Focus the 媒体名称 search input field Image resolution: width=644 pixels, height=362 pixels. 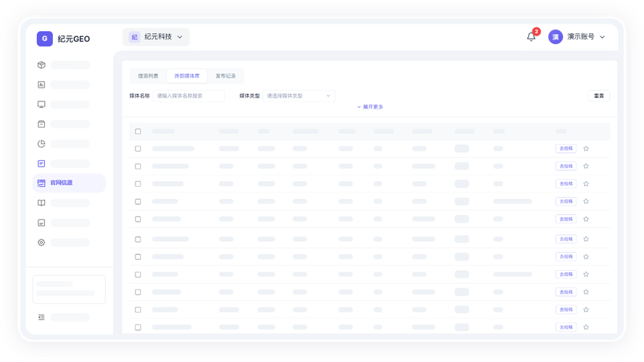tap(189, 96)
